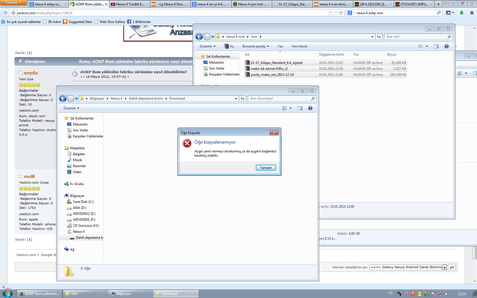477x298 pixels.
Task: Go back in the rom explorer window
Action: (x=199, y=37)
